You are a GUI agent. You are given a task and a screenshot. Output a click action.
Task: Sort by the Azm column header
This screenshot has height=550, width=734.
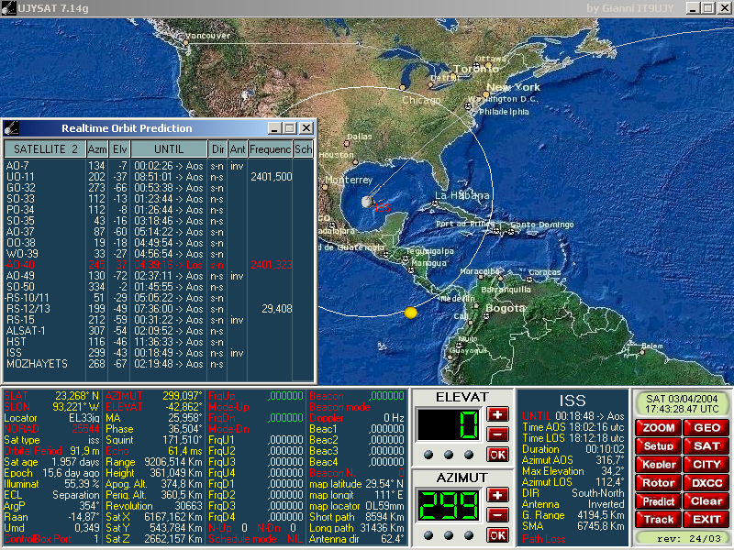click(97, 149)
